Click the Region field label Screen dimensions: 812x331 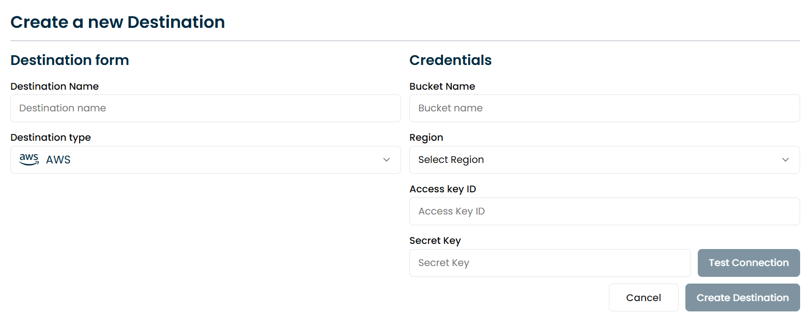426,137
